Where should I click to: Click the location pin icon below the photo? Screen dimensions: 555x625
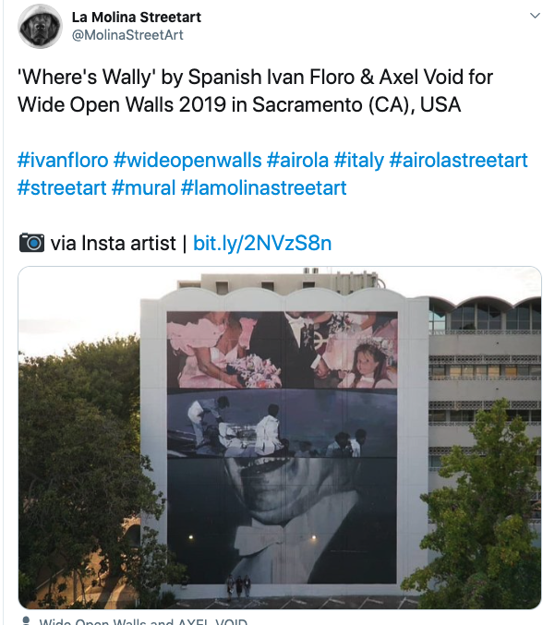click(27, 621)
